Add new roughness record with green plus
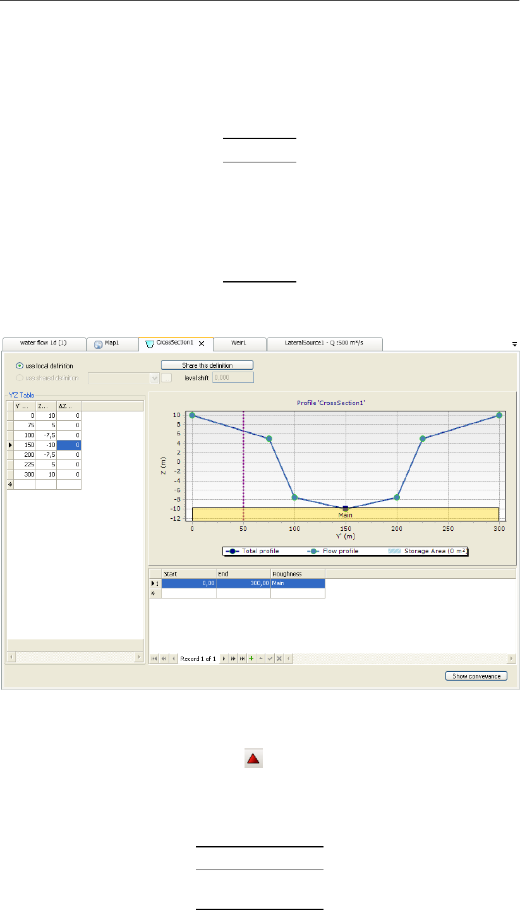 (251, 658)
